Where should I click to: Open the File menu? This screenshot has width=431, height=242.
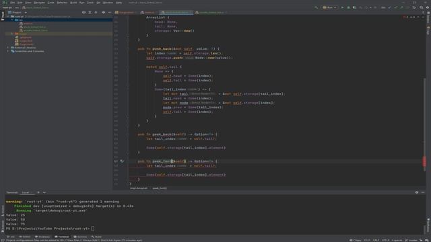(x=12, y=3)
